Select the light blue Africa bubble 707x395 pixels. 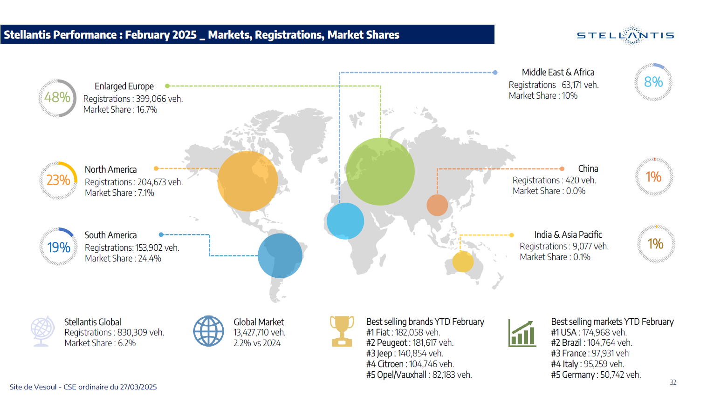[345, 221]
